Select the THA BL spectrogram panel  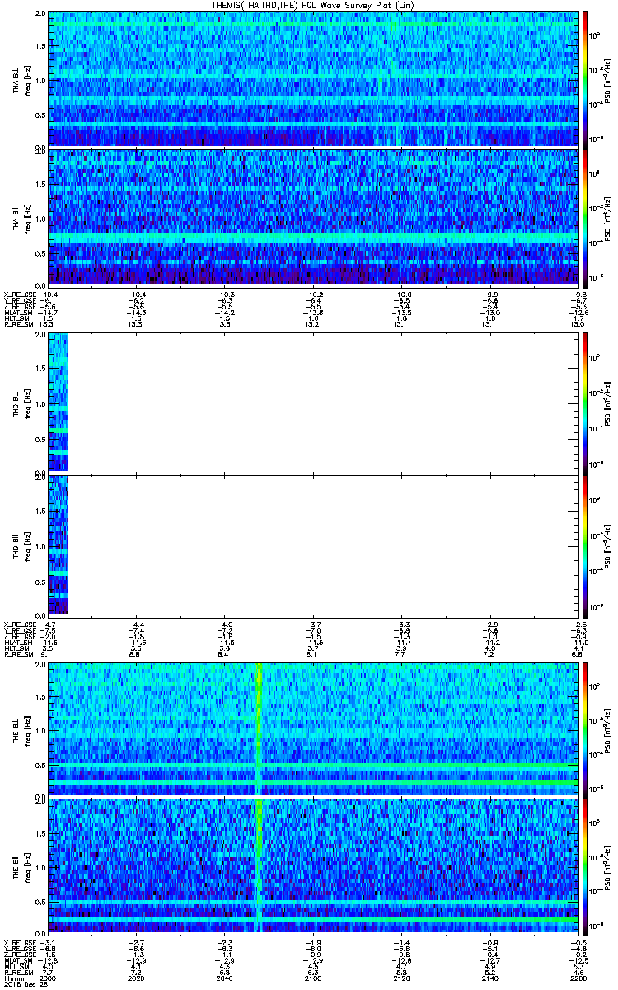click(x=311, y=79)
